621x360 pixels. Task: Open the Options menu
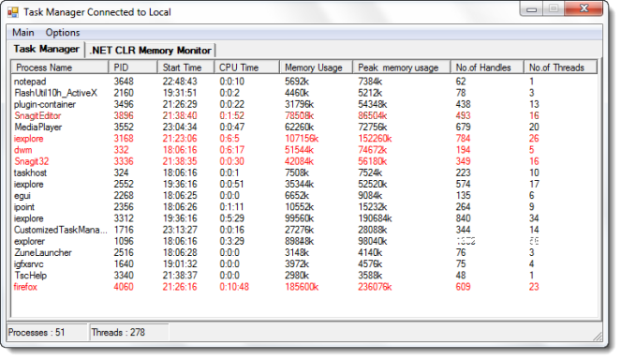click(x=63, y=33)
